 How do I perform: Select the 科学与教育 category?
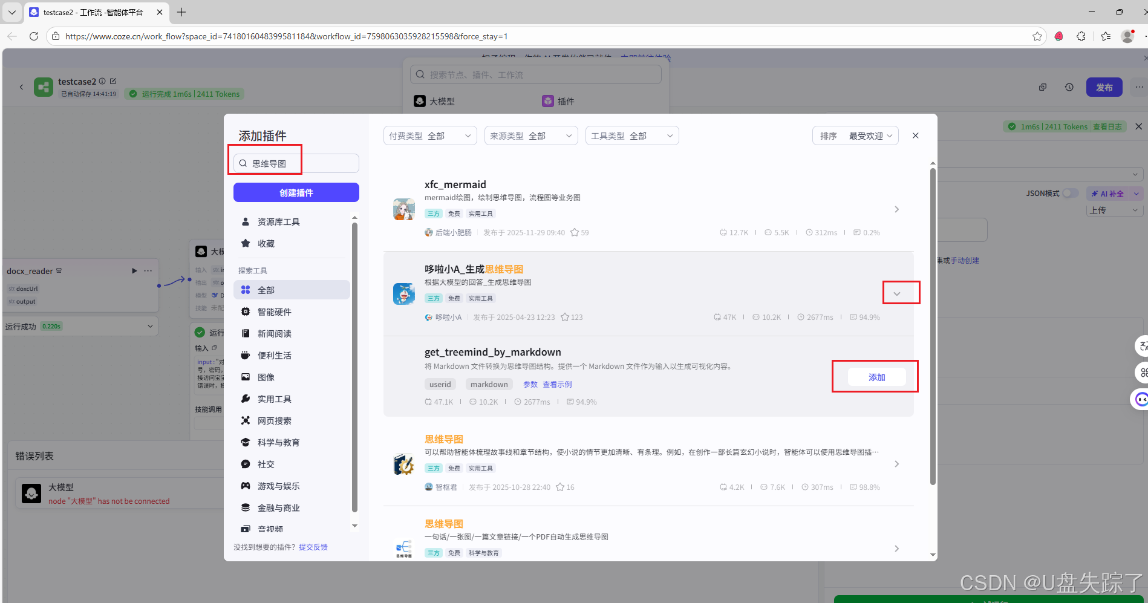[x=292, y=442]
